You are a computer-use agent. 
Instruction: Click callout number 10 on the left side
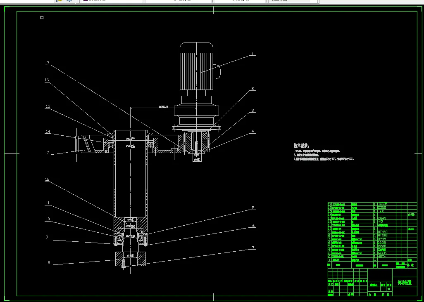pos(48,219)
